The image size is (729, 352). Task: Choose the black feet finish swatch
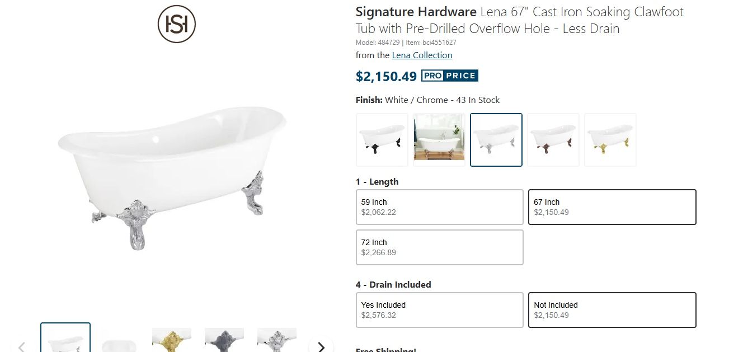382,140
